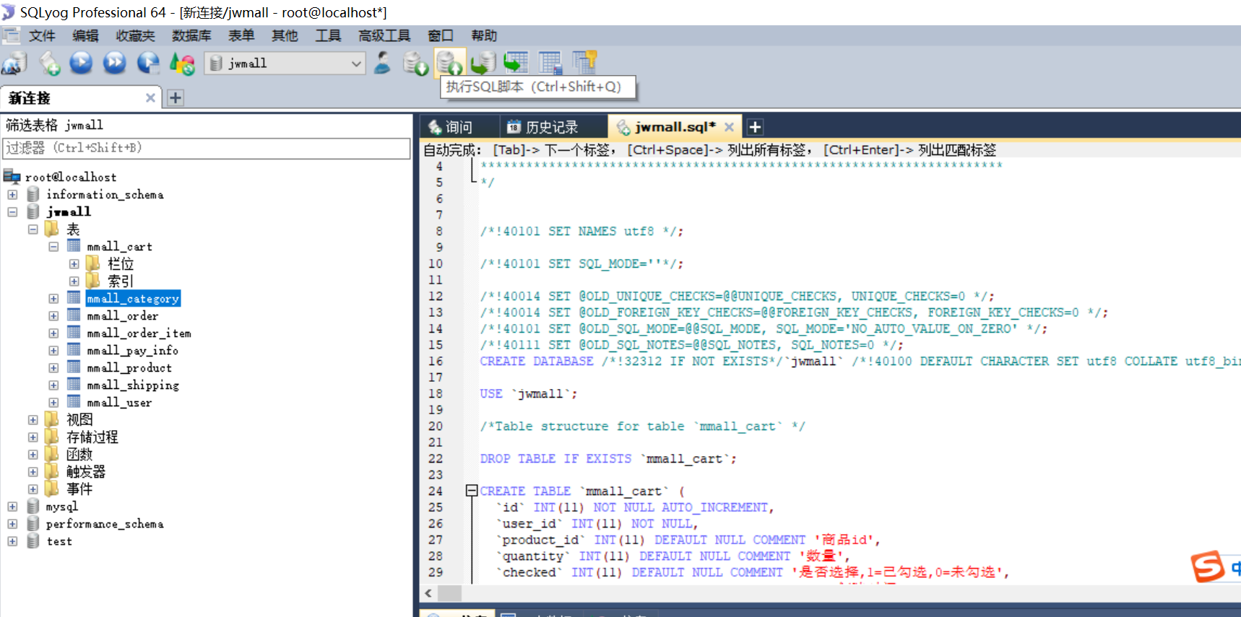The height and width of the screenshot is (617, 1241).
Task: Select the mmall_order_item table
Action: click(139, 333)
